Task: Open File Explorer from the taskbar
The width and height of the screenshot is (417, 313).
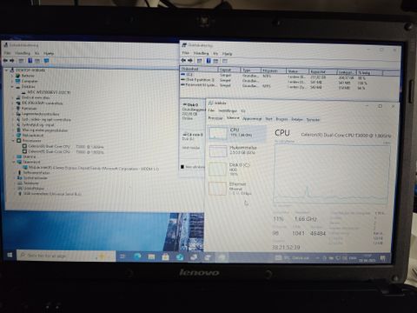Action: [151, 256]
